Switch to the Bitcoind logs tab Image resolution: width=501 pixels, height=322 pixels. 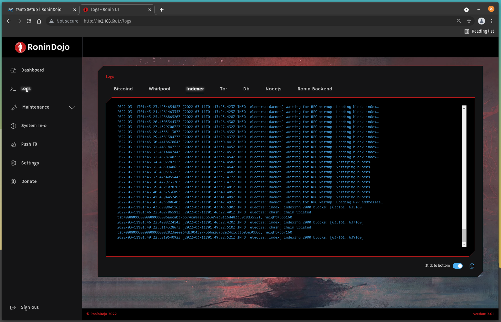point(123,89)
